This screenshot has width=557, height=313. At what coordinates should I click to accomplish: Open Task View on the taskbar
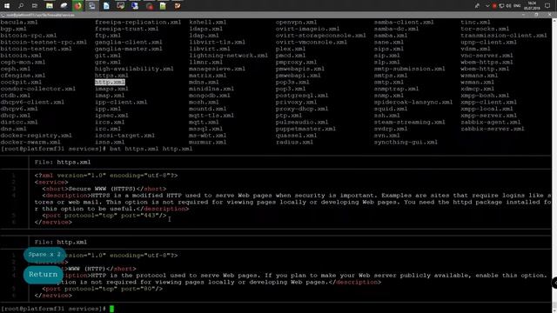click(35, 6)
